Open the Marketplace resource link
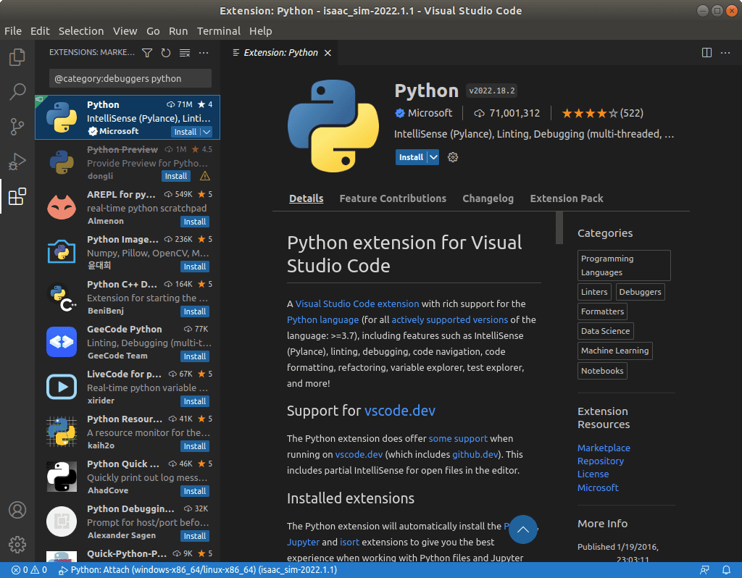Viewport: 742px width, 578px height. (604, 448)
